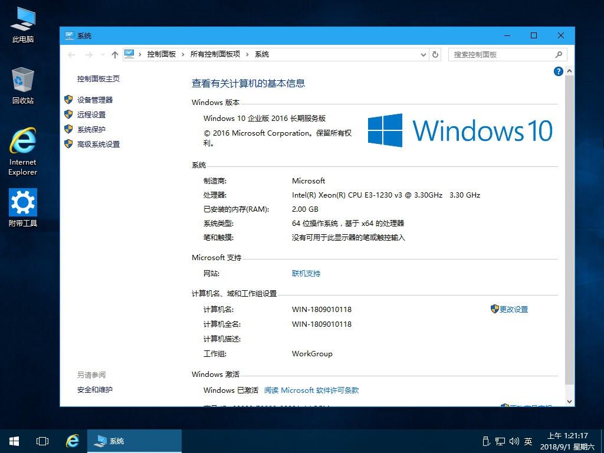Click the forward navigation arrow
604x453 pixels.
88,55
